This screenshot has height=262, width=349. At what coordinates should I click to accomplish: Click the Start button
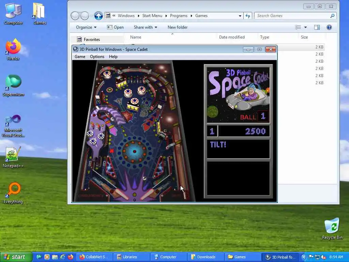pos(16,257)
